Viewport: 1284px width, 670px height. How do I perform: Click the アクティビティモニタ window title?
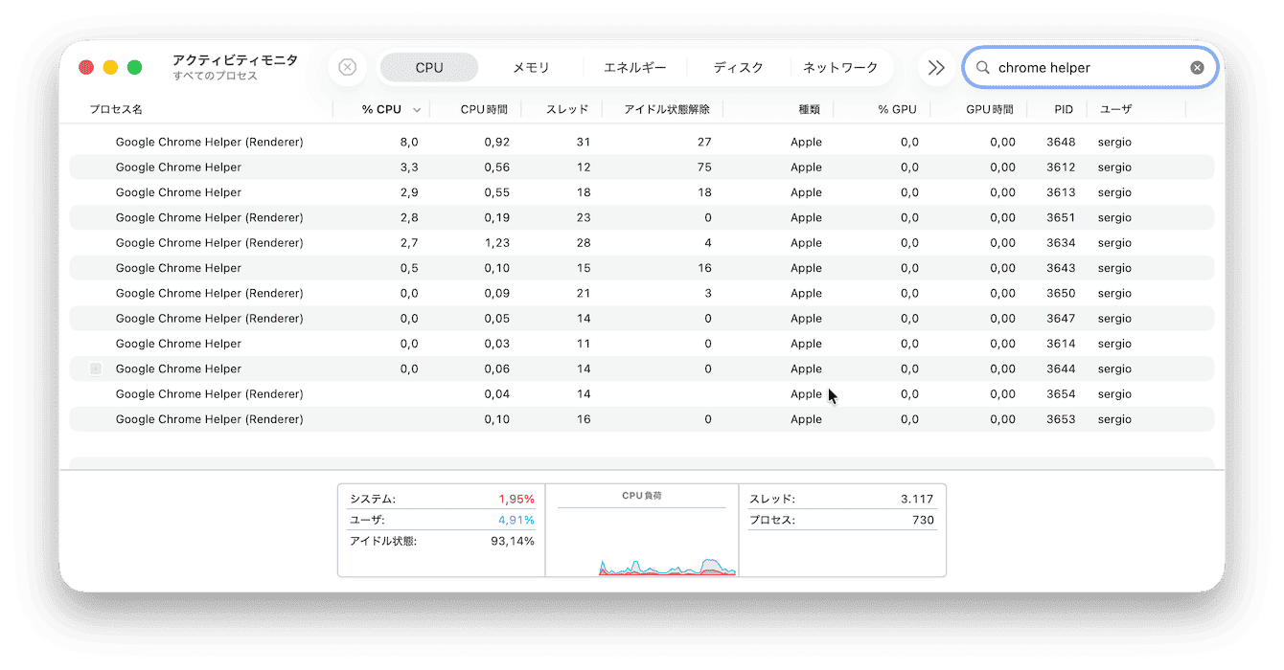click(235, 59)
